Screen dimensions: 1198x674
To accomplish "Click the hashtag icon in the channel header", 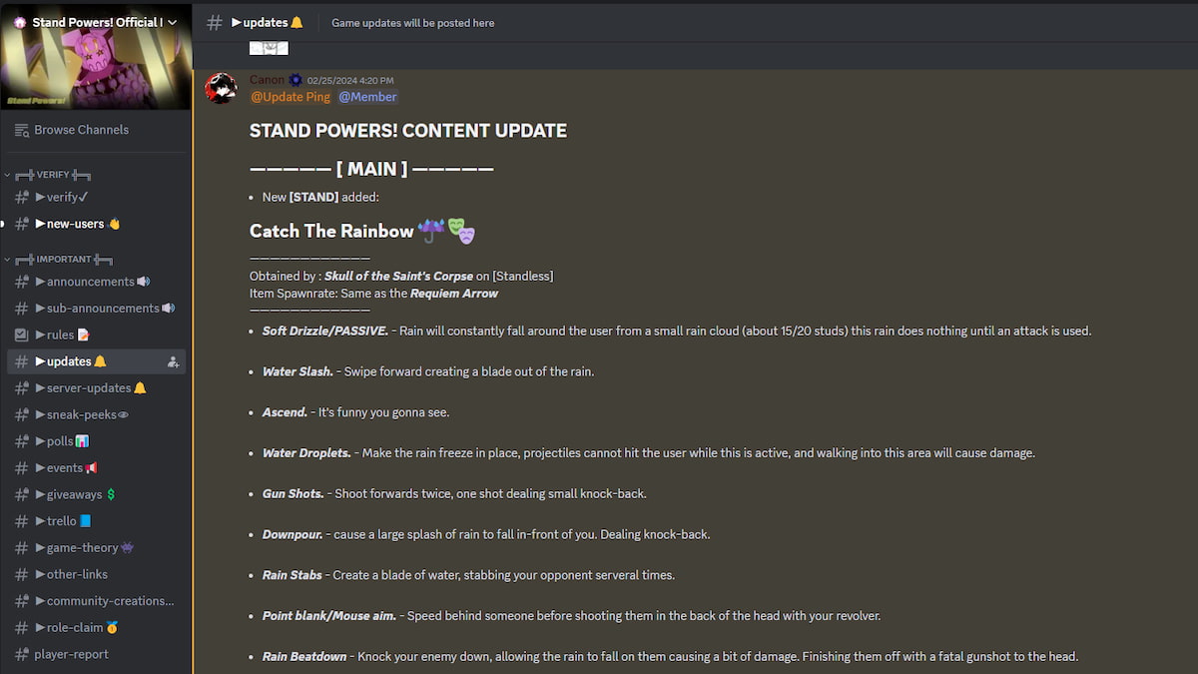I will 213,21.
